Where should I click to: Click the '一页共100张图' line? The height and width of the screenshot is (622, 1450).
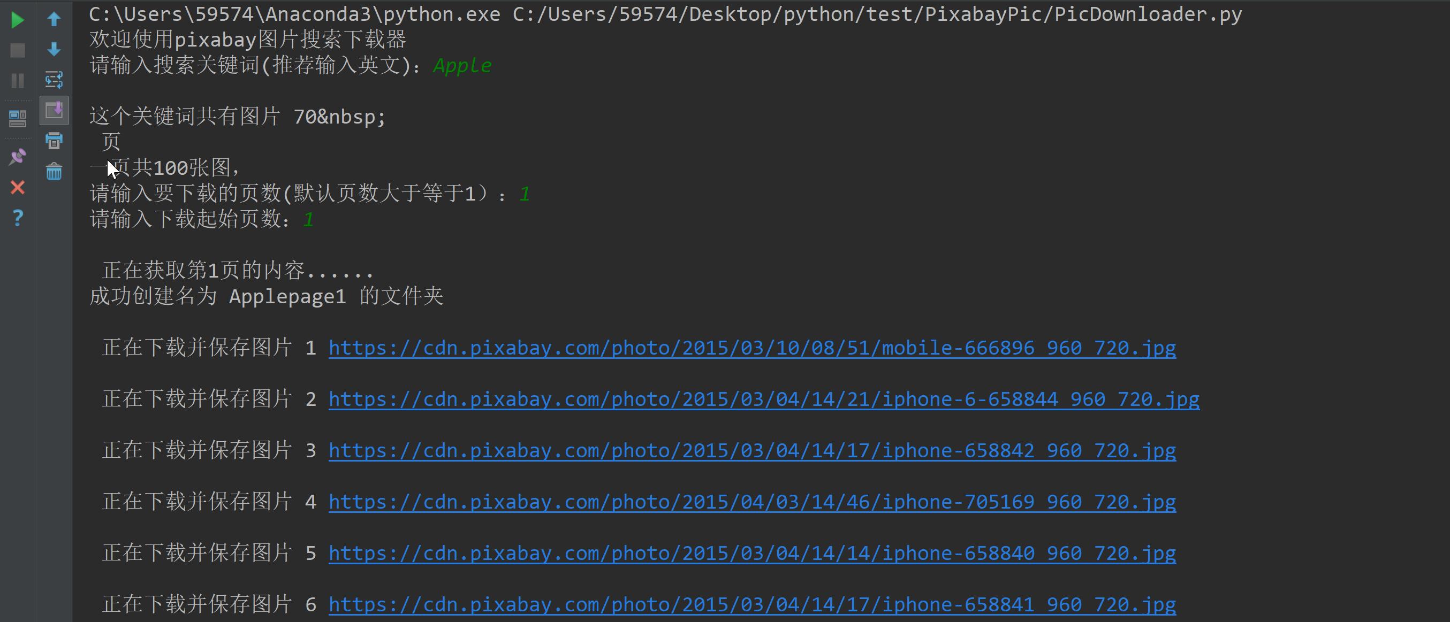[165, 167]
